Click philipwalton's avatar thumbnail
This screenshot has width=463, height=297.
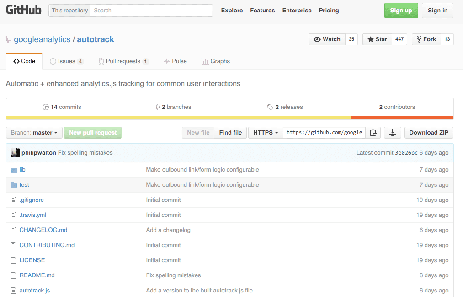coord(15,152)
